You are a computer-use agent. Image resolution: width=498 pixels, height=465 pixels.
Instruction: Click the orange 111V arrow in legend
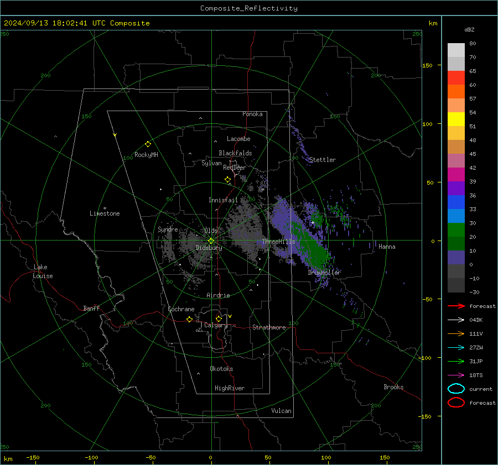click(x=456, y=333)
